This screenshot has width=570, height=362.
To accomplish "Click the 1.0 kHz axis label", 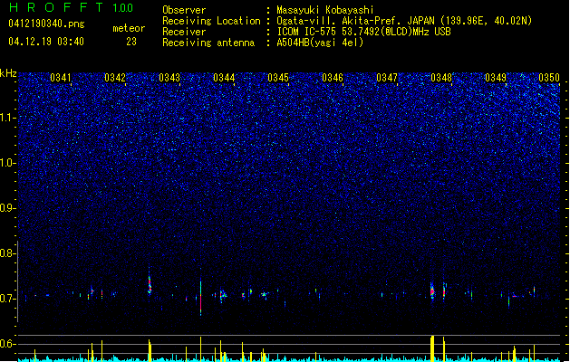I will [7, 163].
